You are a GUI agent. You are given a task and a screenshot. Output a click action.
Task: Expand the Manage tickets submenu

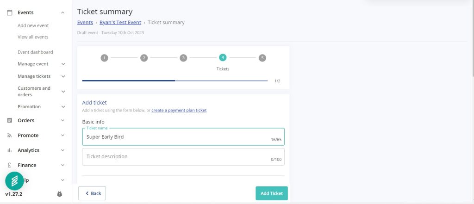click(x=63, y=76)
